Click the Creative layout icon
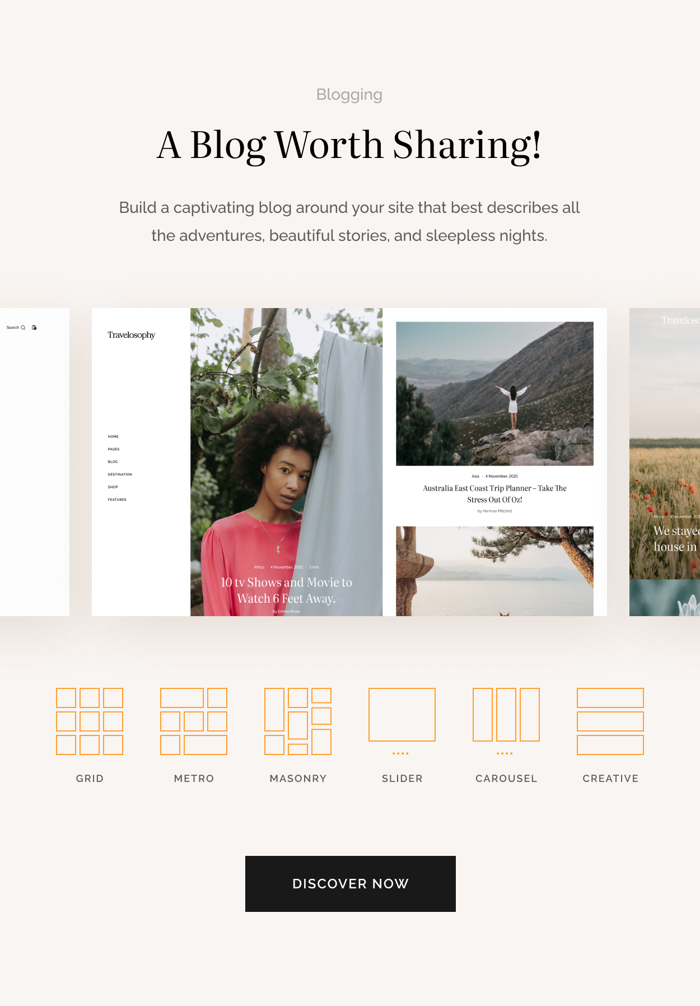 [x=610, y=721]
